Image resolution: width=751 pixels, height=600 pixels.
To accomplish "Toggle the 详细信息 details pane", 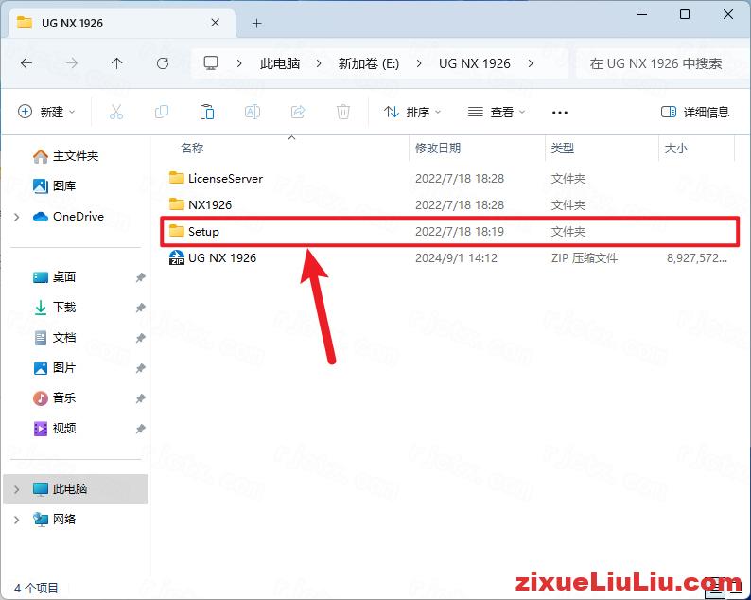I will (695, 112).
